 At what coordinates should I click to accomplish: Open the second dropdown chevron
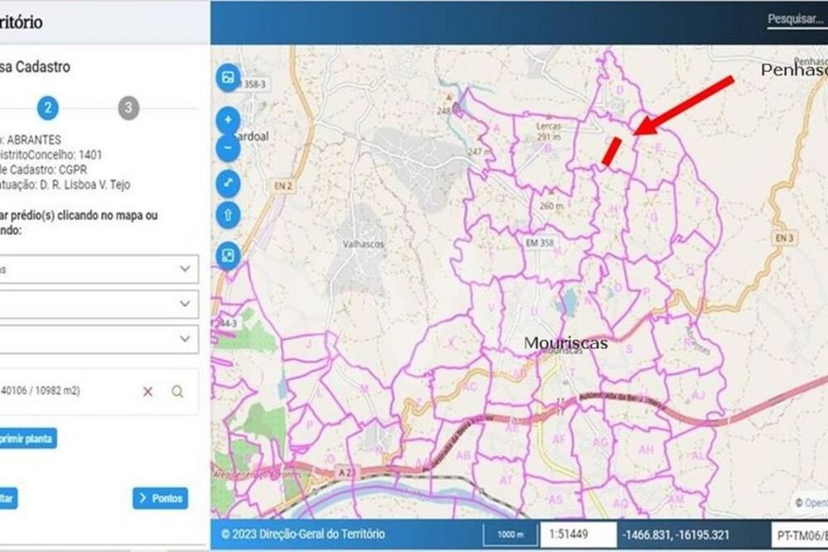(185, 304)
